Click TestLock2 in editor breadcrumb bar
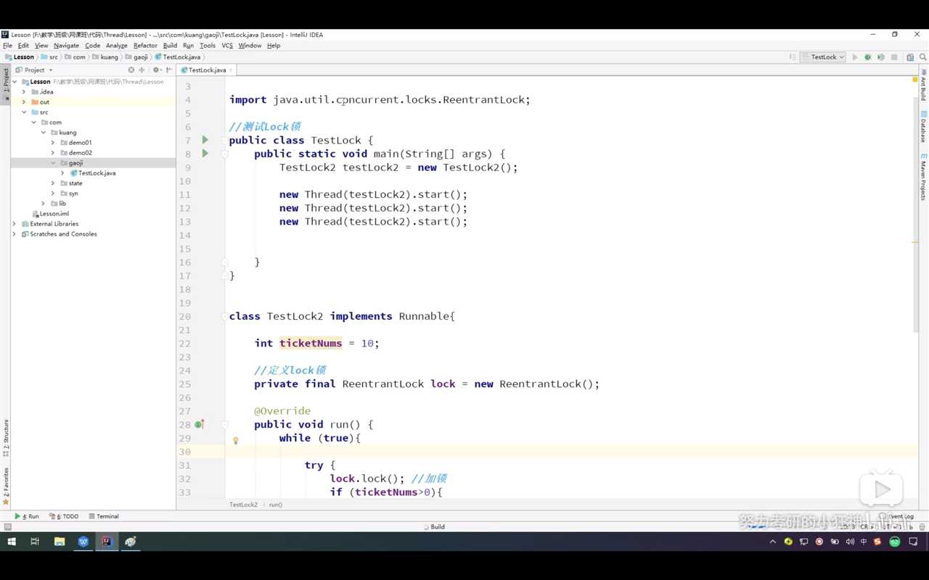This screenshot has height=580, width=929. (x=243, y=505)
